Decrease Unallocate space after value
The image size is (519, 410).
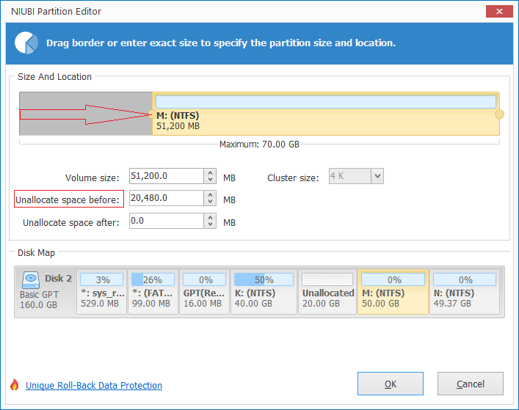pos(211,224)
